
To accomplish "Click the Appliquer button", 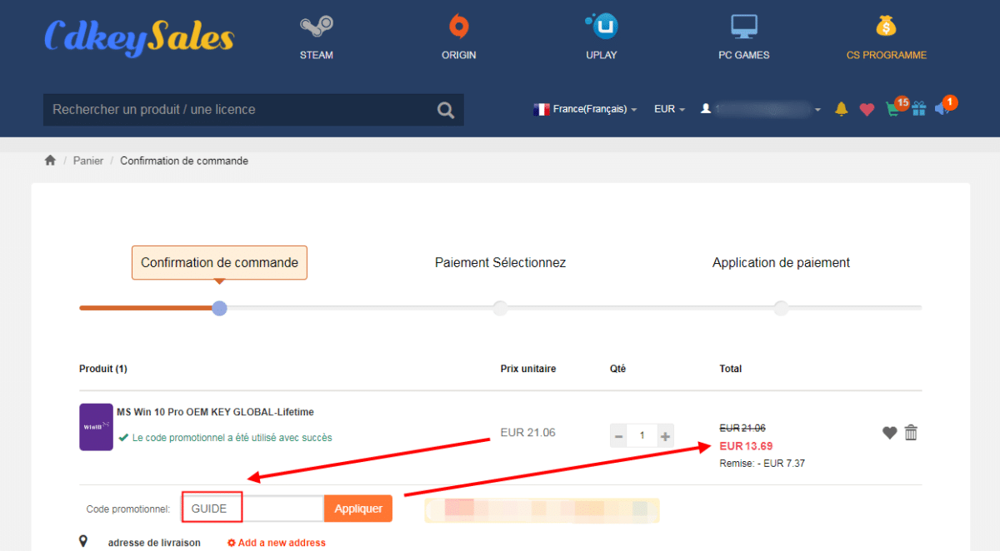I will click(358, 509).
